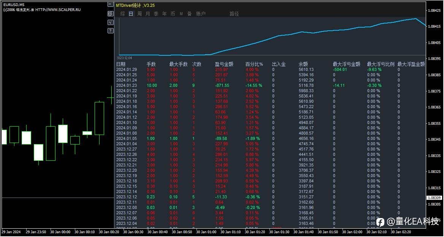Click the 最大浮盈金额 column header
444x237 pixels.
[x=411, y=64]
